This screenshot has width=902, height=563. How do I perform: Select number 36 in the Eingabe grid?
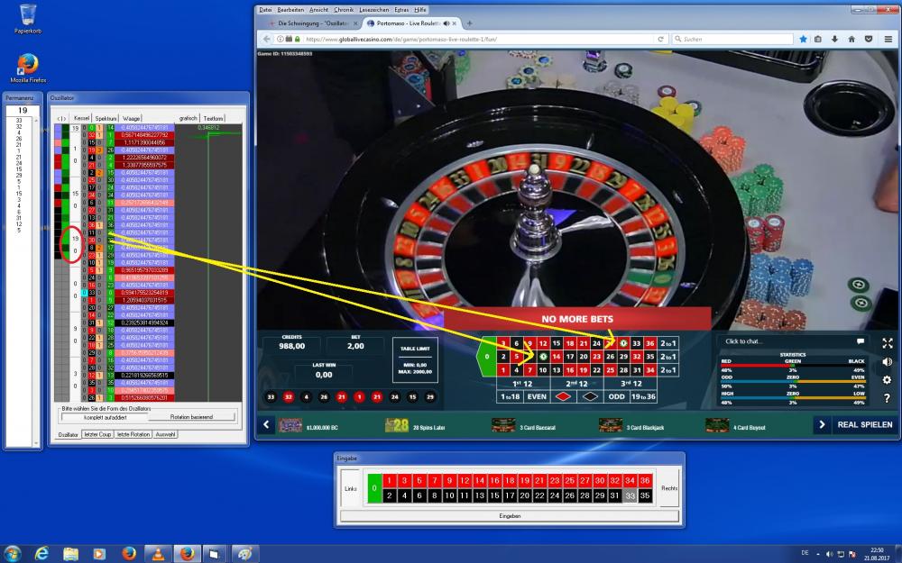(x=645, y=481)
